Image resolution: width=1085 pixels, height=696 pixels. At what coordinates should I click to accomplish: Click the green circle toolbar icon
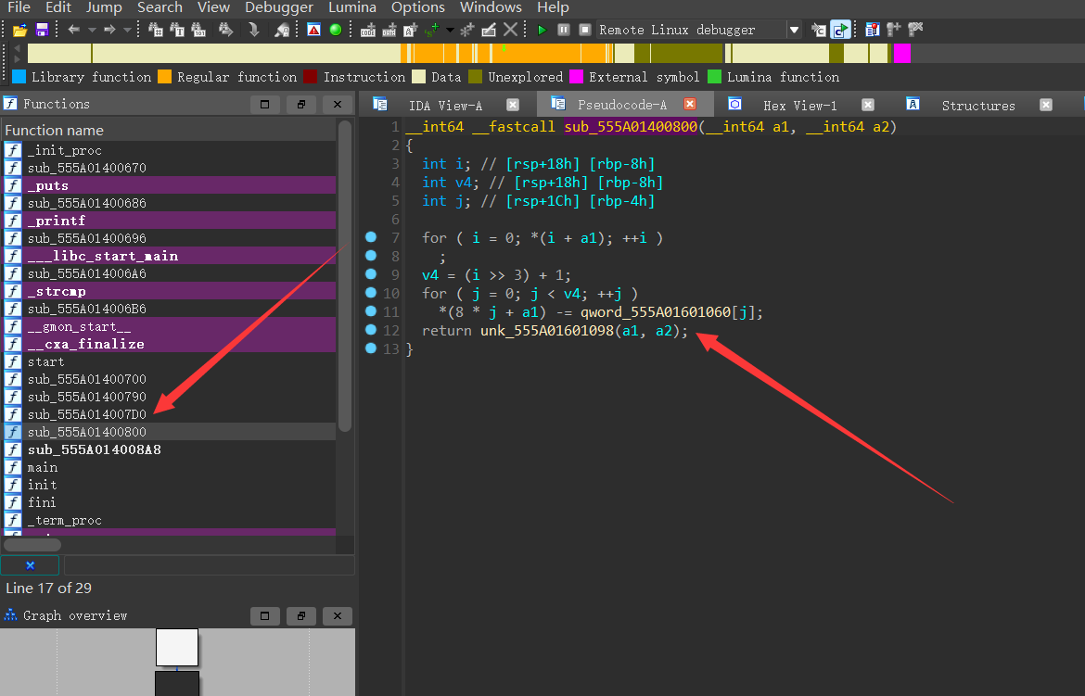click(336, 30)
